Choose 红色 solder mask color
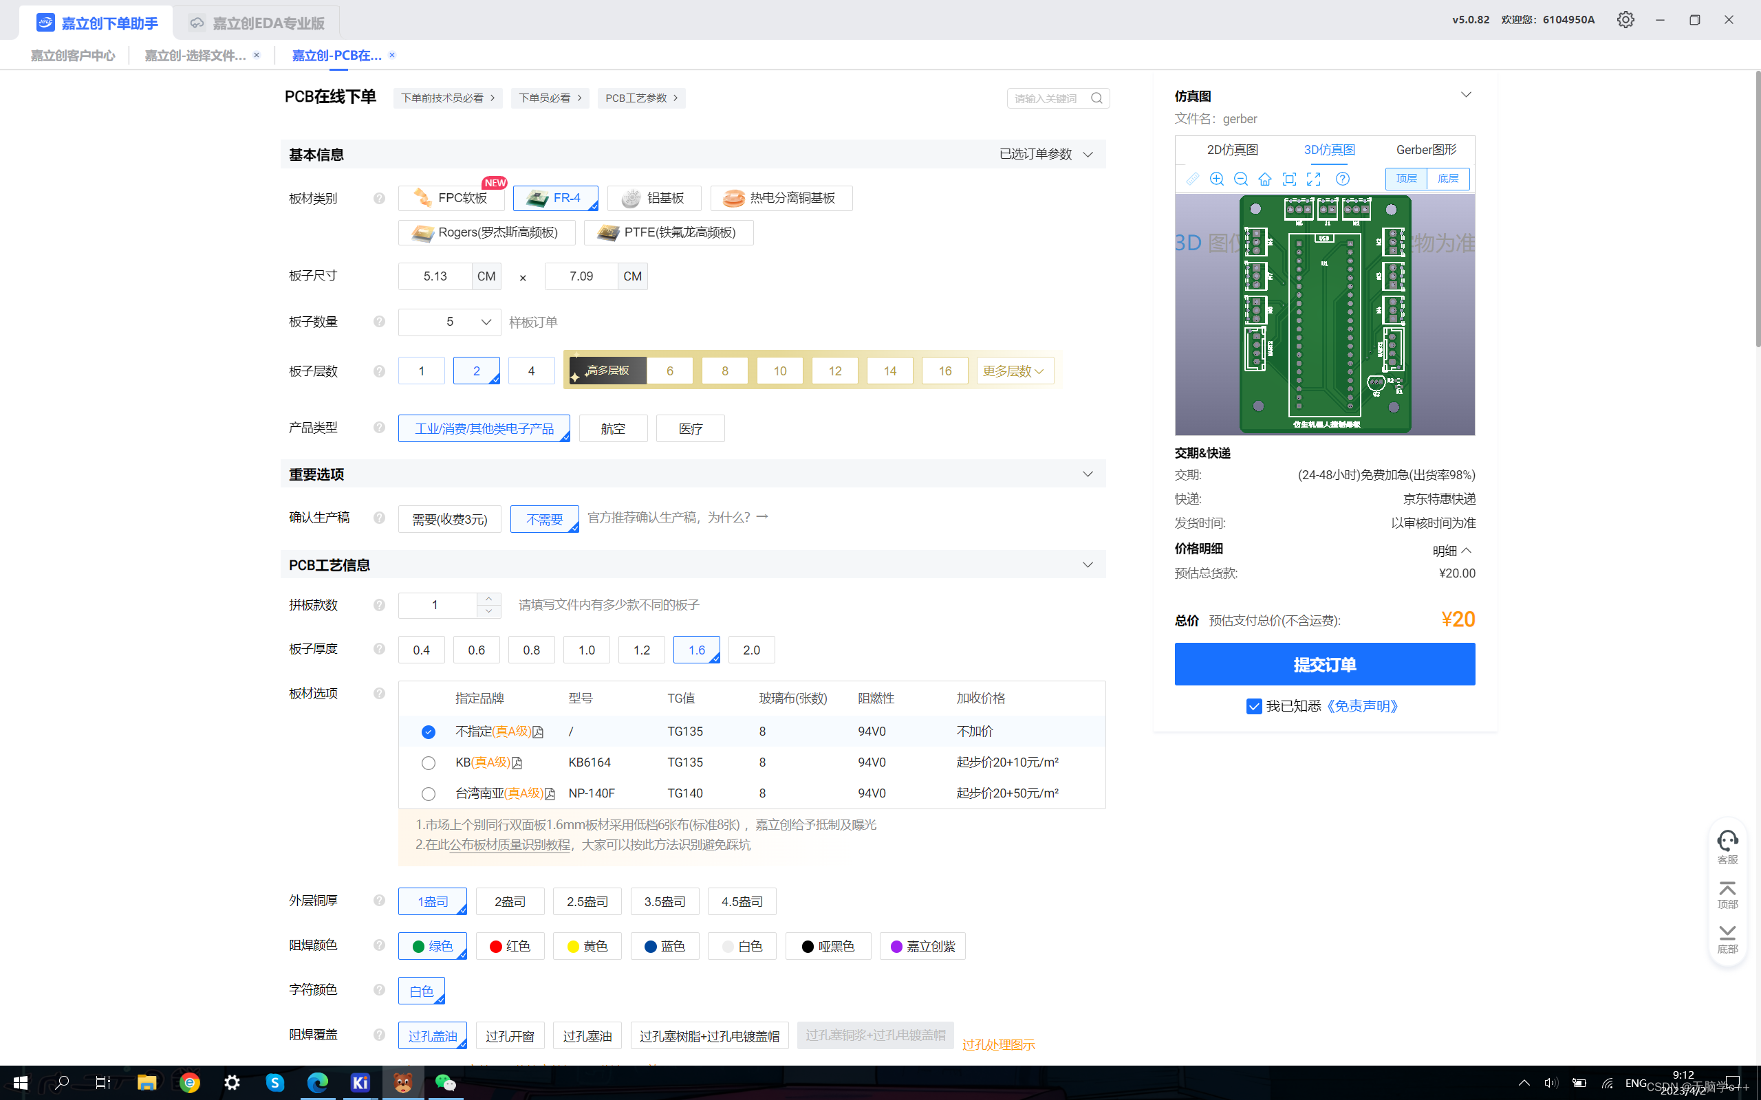 pyautogui.click(x=510, y=946)
